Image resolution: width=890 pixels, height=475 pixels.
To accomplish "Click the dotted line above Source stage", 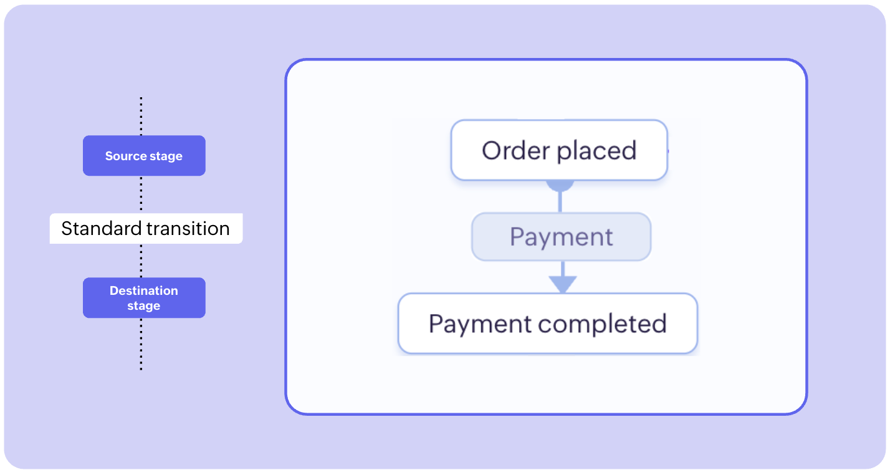I will point(141,117).
